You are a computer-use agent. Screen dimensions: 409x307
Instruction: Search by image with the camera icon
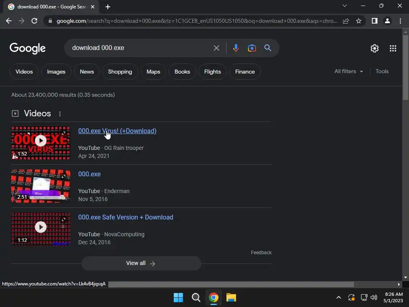[252, 48]
